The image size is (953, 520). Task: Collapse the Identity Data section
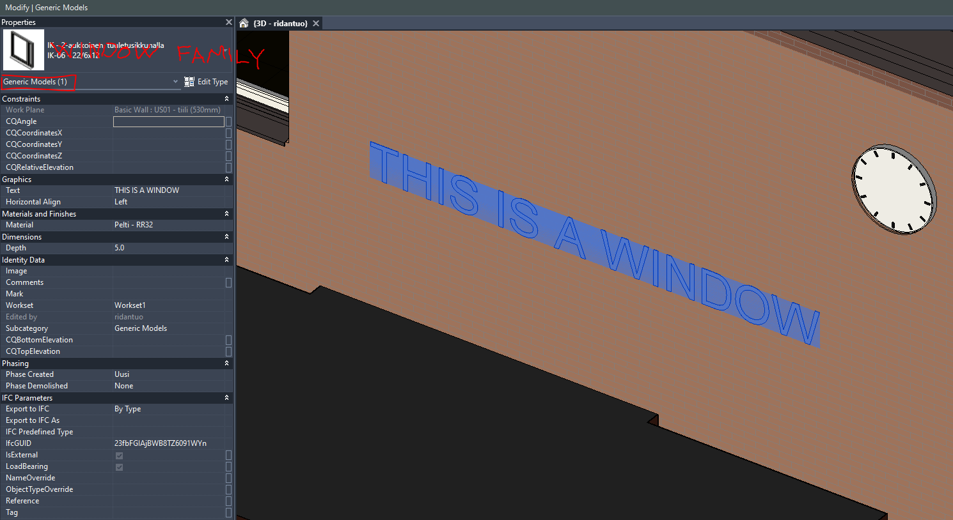(226, 260)
